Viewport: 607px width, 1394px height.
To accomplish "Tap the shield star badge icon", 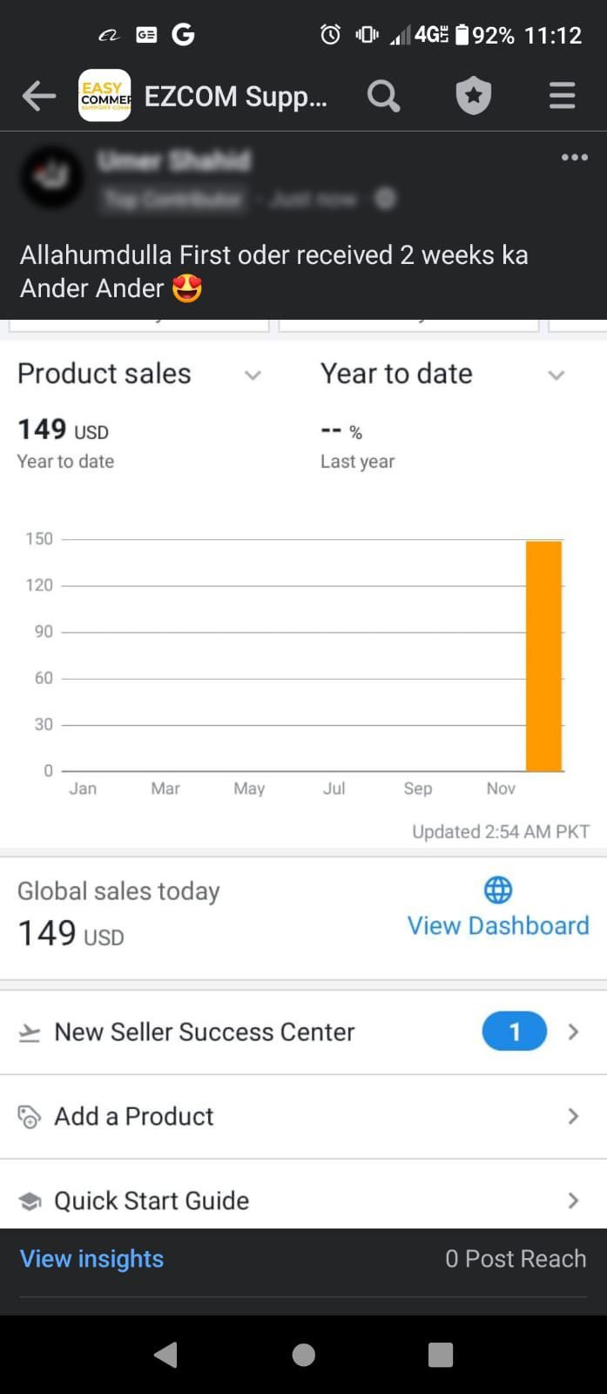I will (474, 96).
